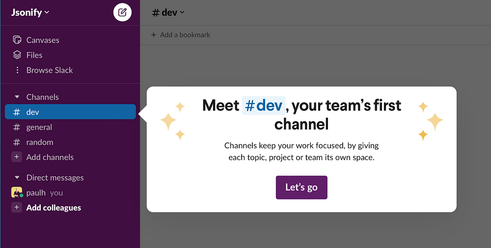Click the paulh avatar picture
The width and height of the screenshot is (491, 248).
click(x=17, y=193)
